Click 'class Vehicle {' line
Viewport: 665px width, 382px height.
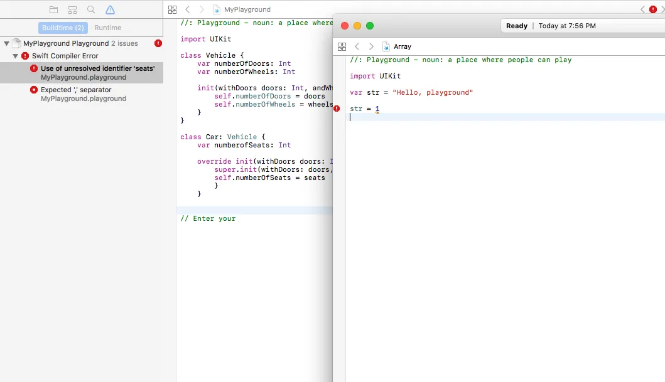[212, 55]
